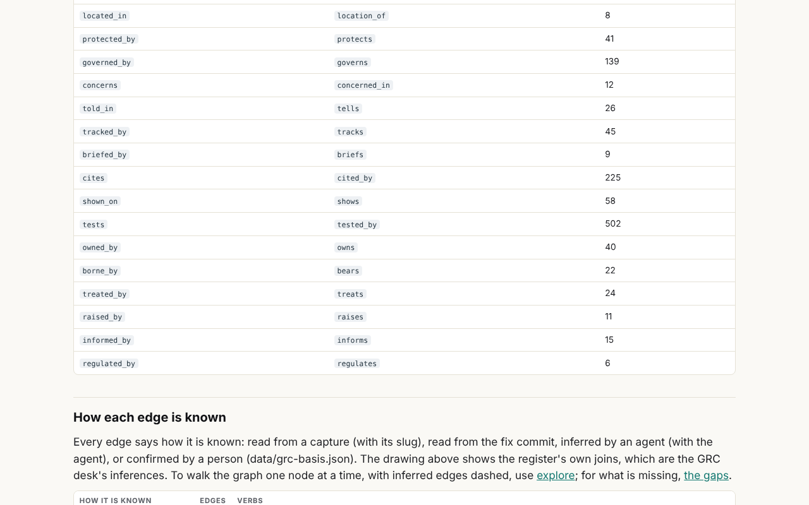Select the treated_by cell
The width and height of the screenshot is (809, 505).
[x=104, y=294]
